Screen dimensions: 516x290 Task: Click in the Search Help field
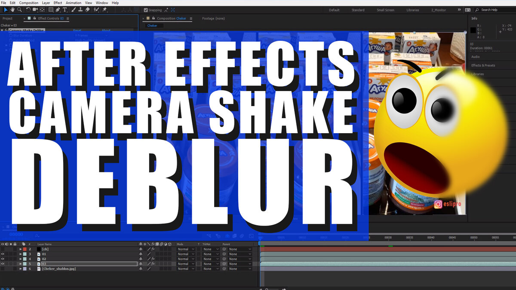point(495,10)
